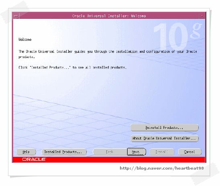Open the Help dialog
Image resolution: width=220 pixels, height=186 pixels.
coord(26,152)
